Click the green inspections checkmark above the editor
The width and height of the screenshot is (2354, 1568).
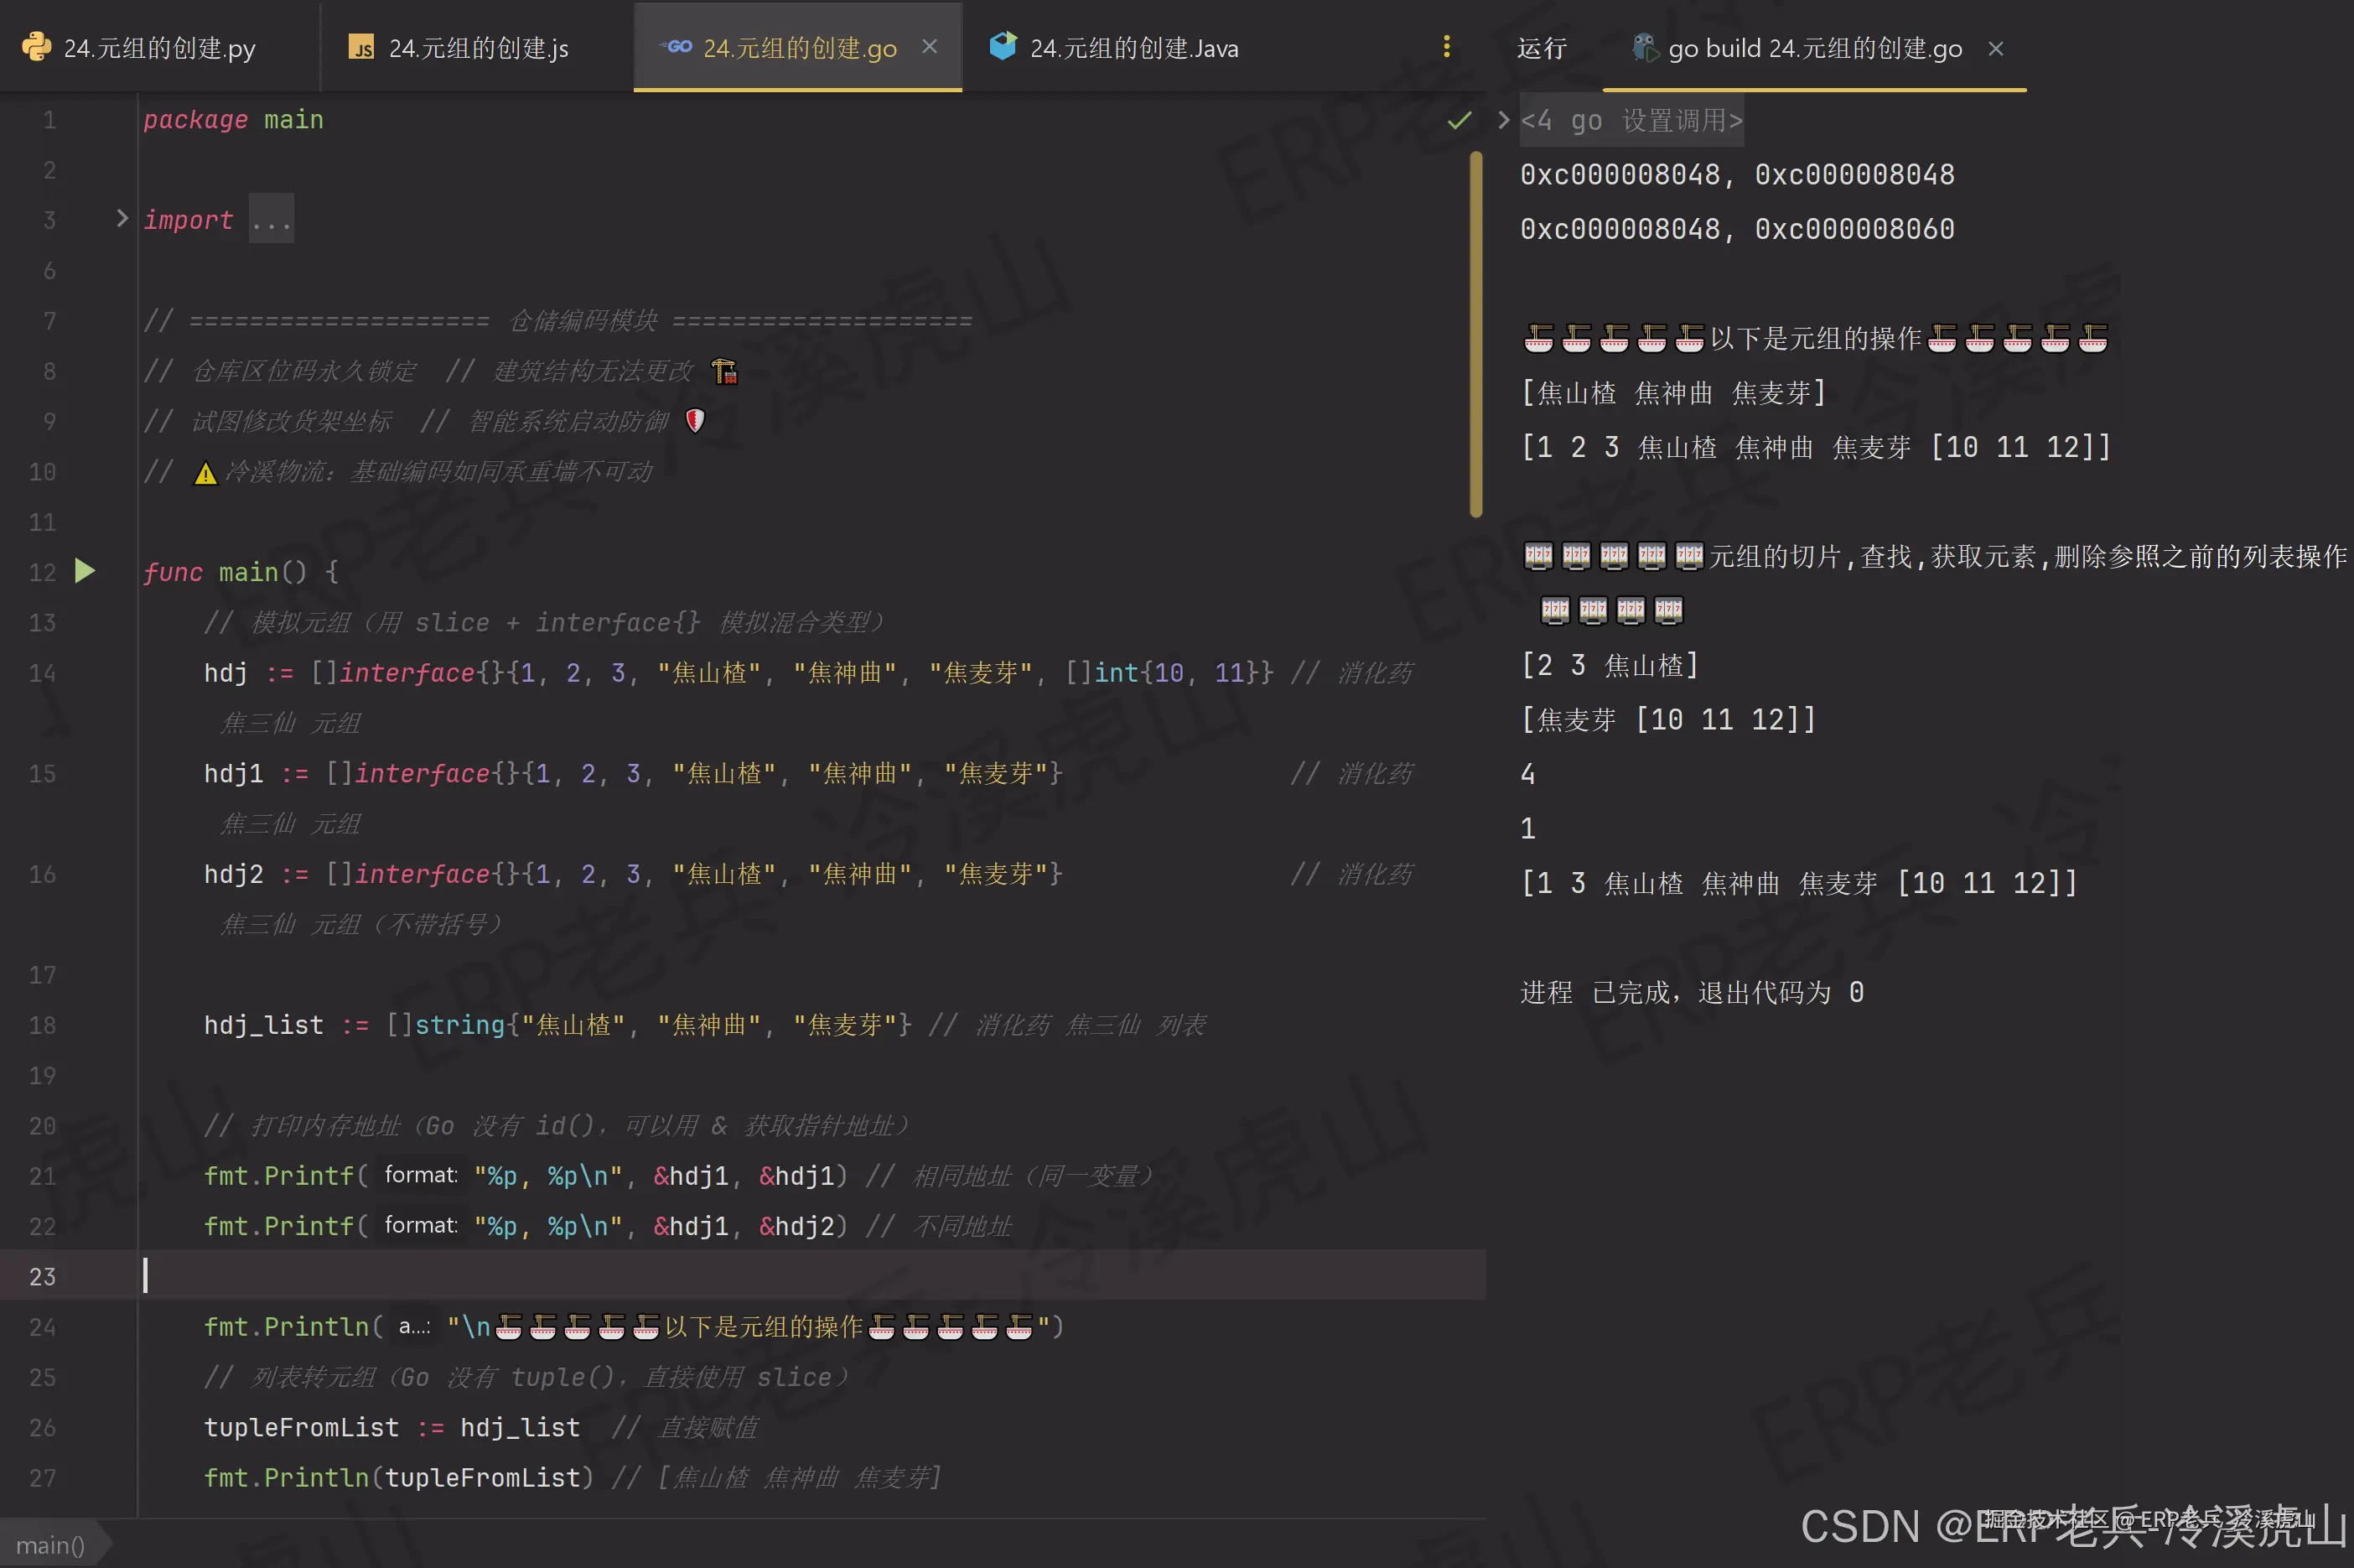tap(1459, 119)
